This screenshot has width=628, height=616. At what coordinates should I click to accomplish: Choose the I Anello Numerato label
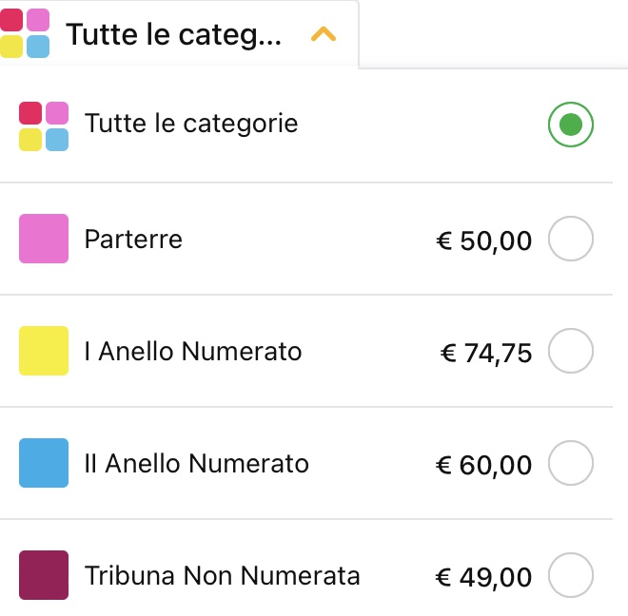[x=193, y=352]
